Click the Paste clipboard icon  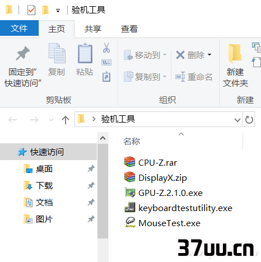click(x=85, y=53)
